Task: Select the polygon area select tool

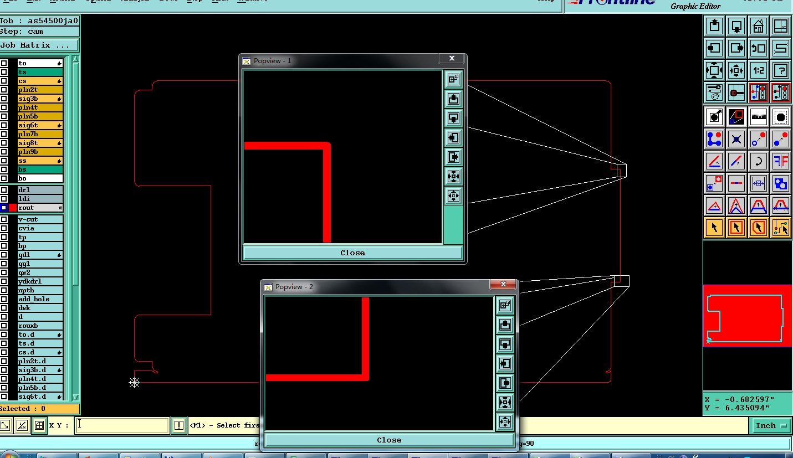Action: 758,227
